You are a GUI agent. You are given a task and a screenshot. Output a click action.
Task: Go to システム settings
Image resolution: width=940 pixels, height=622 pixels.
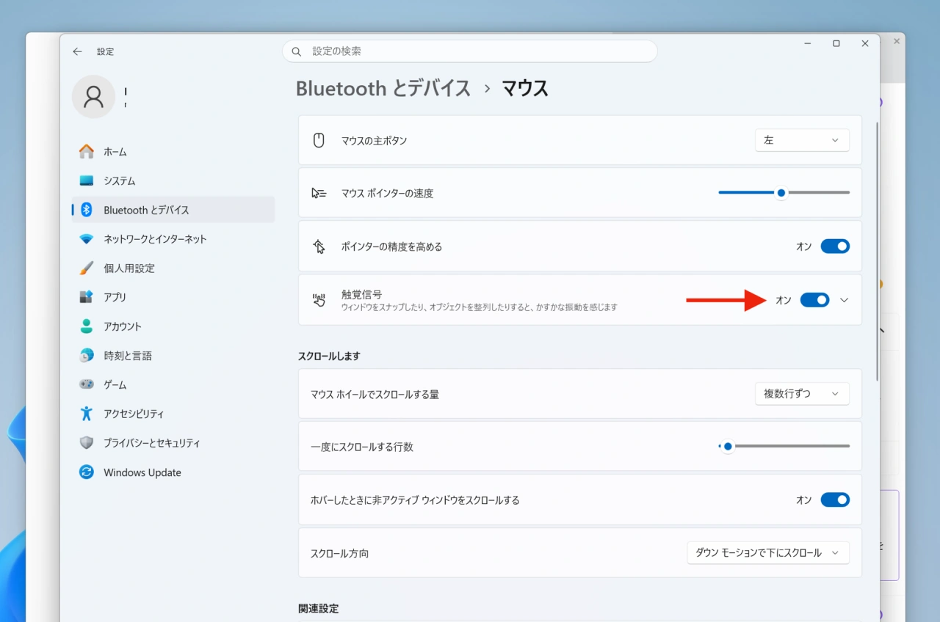[173, 180]
